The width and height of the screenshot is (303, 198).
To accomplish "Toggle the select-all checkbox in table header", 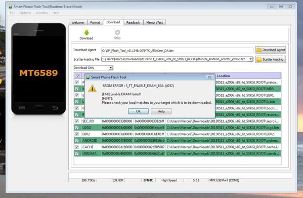I will click(78, 76).
